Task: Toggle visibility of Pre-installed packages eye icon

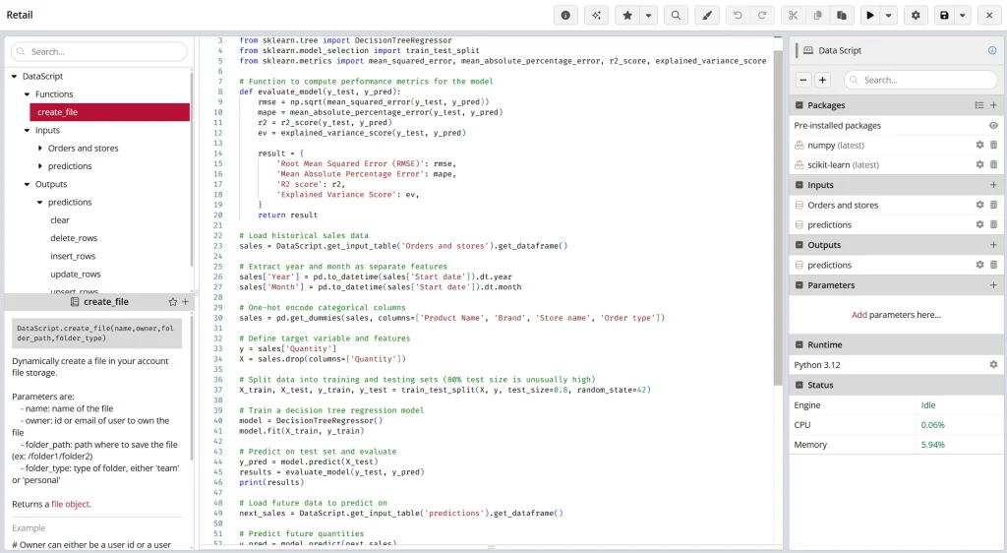Action: pyautogui.click(x=993, y=125)
